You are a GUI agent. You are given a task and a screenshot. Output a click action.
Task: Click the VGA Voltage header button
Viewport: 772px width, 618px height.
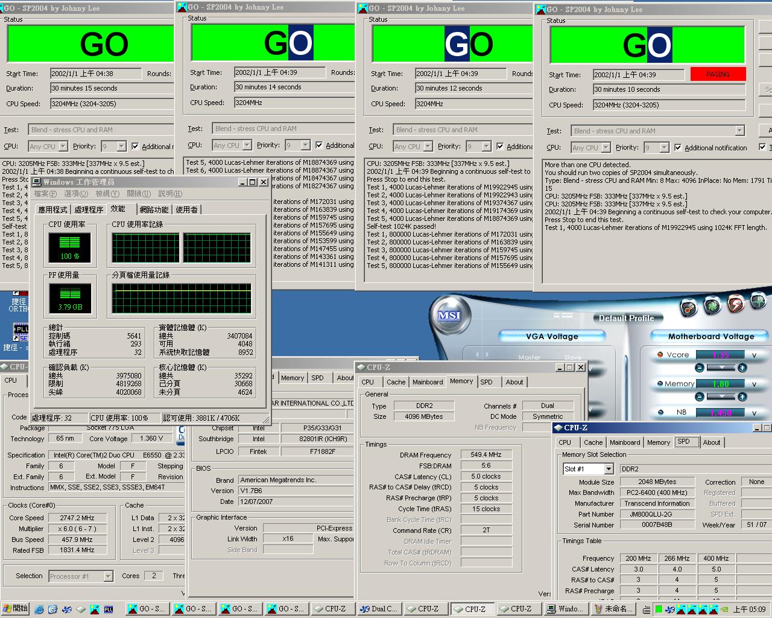pos(552,337)
